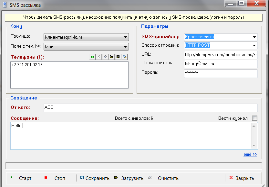The image size is (269, 187).
Task: Open the SMS-провайдер dropdown list
Action: tap(254, 37)
